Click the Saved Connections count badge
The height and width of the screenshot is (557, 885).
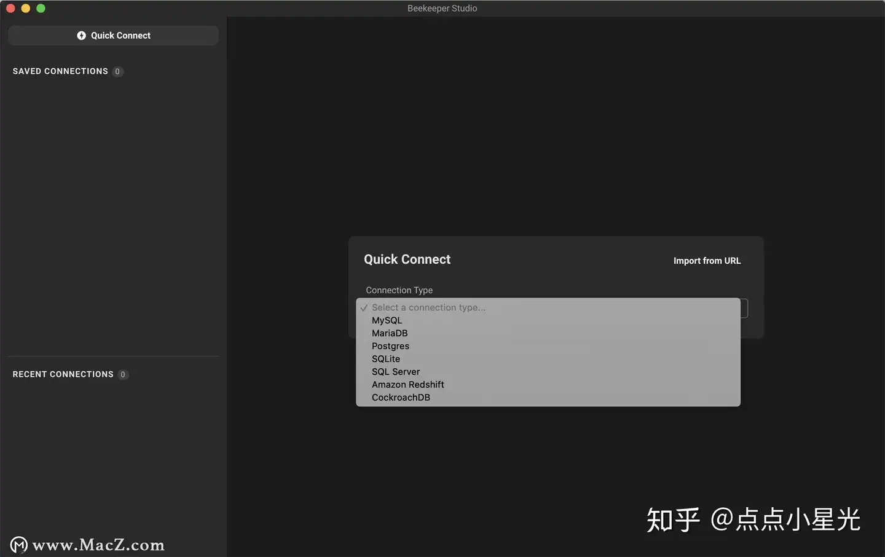click(117, 72)
